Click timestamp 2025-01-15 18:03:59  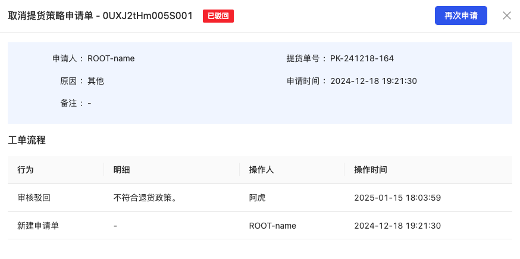(397, 198)
